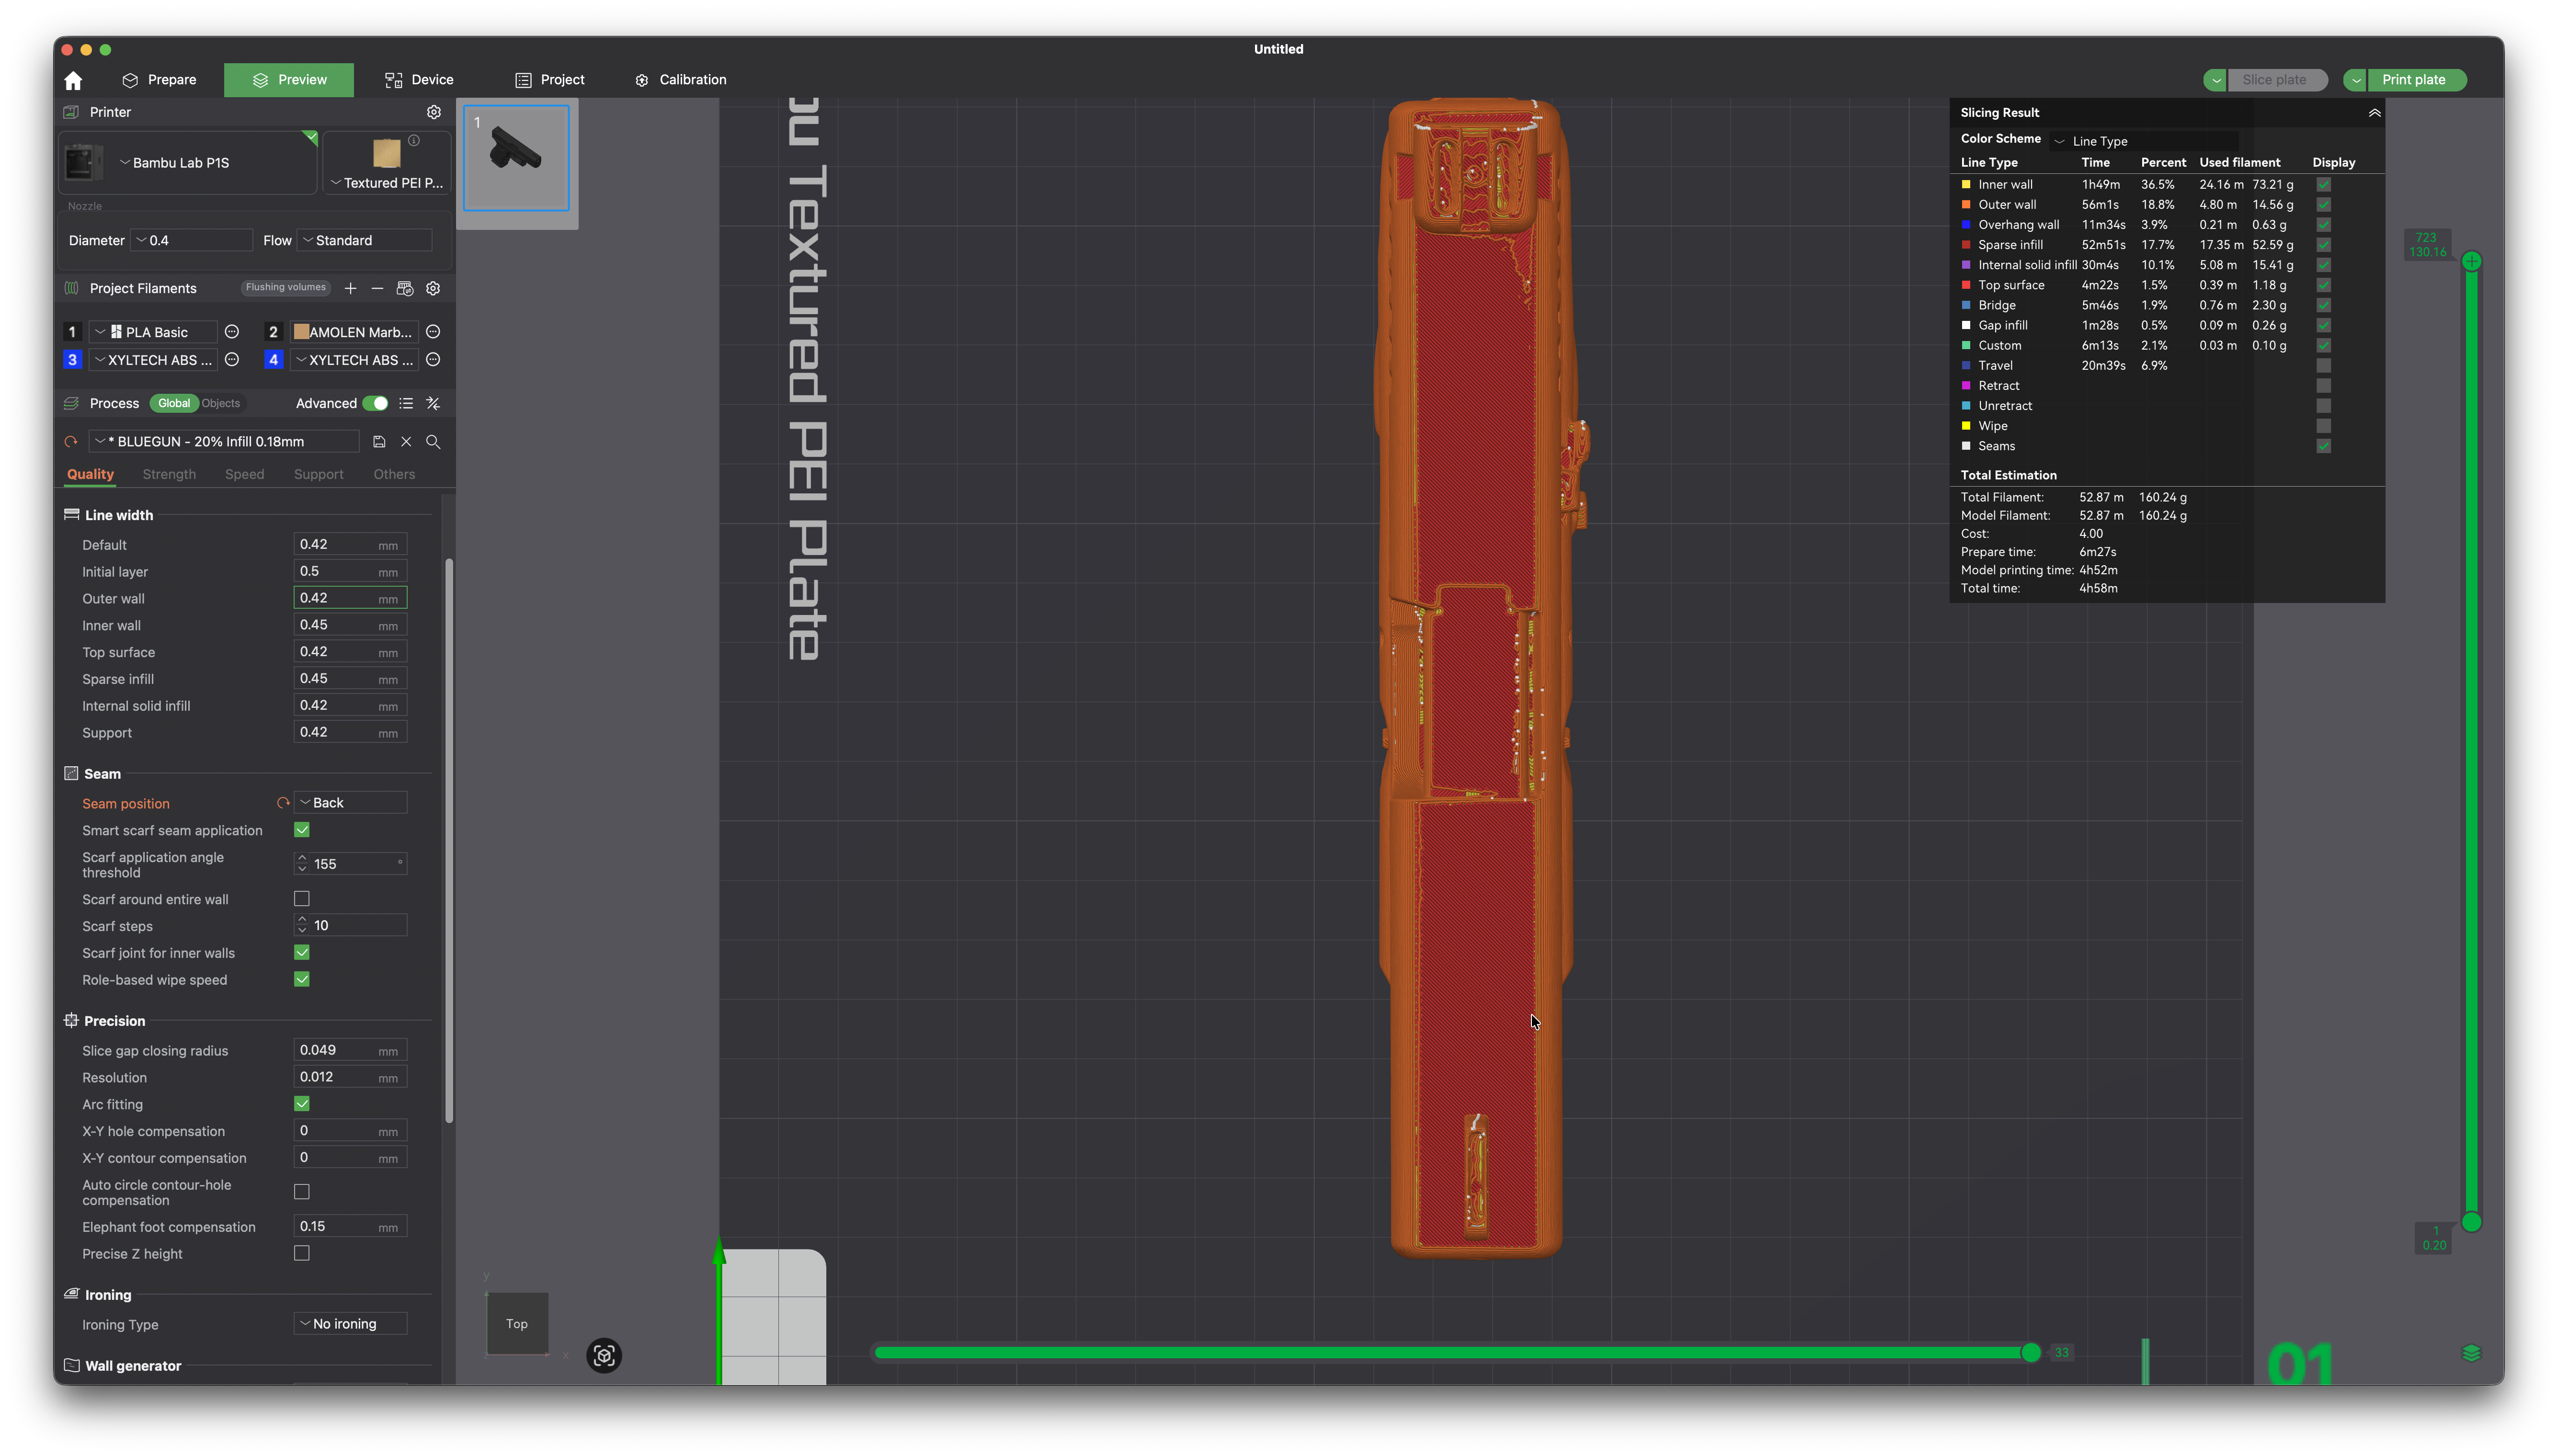The image size is (2558, 1456).
Task: Switch to the Strength tab
Action: coord(169,474)
